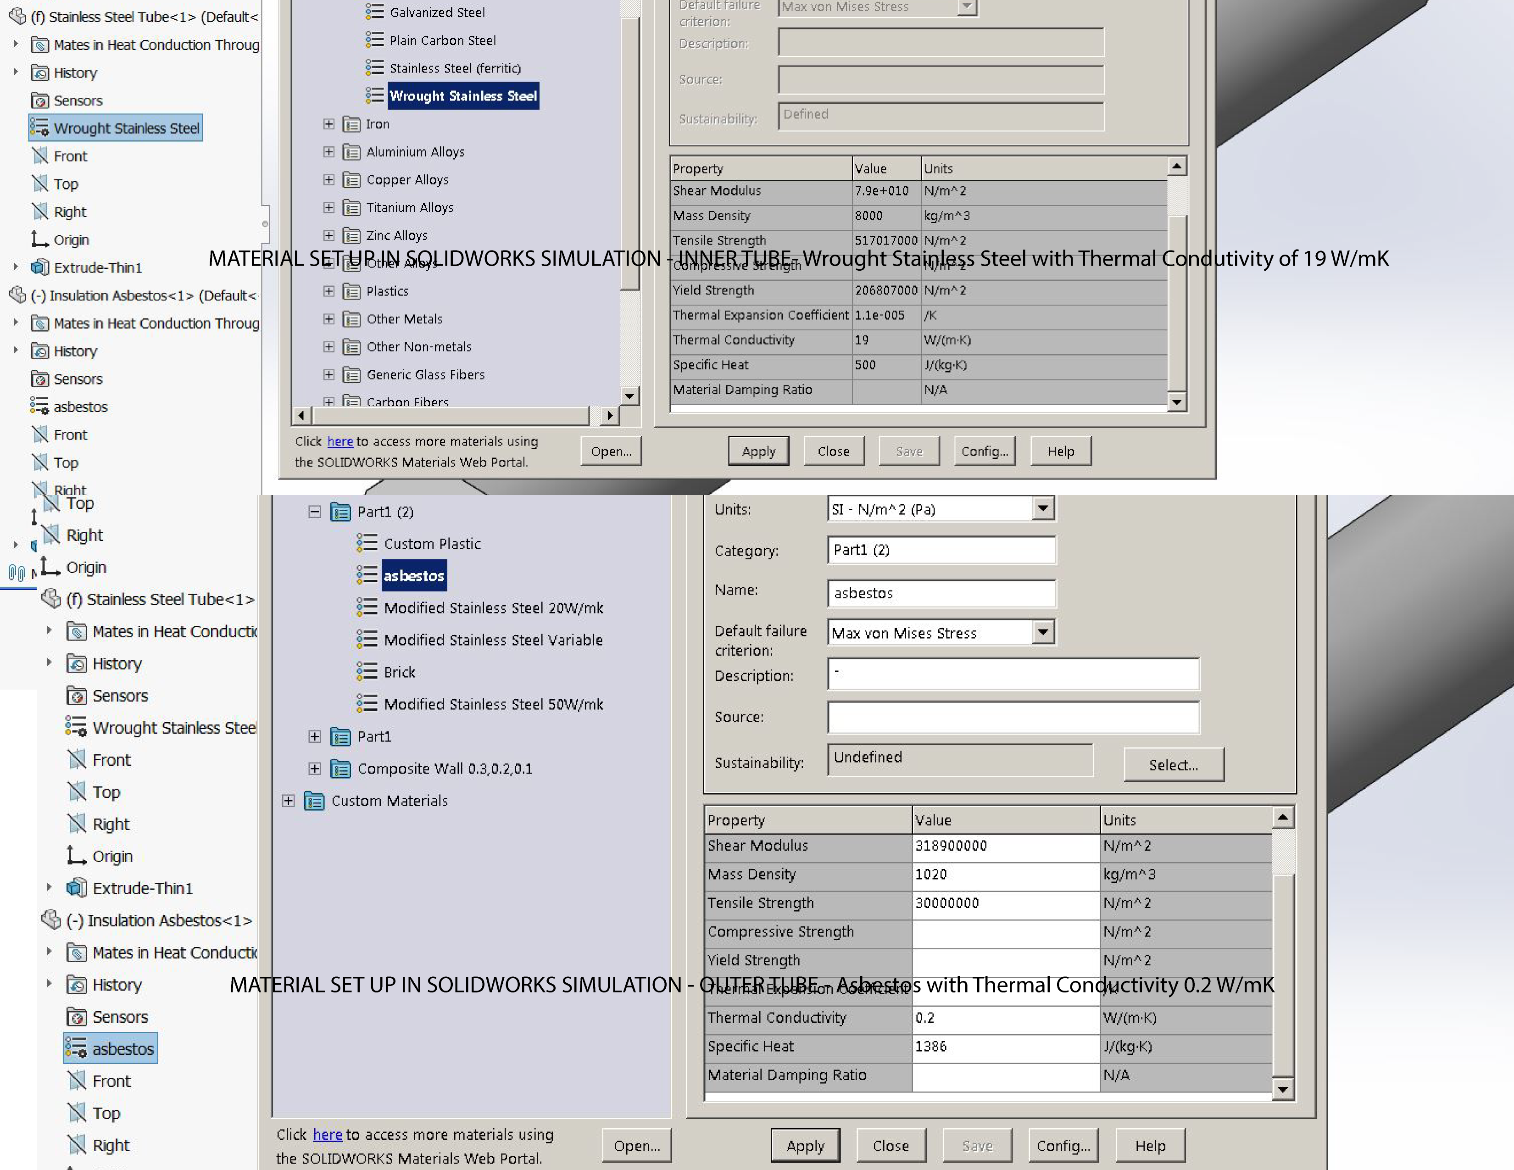Click Config... in the Wrought Stainless Steel dialog
Screen dimensions: 1514x1170
(985, 451)
